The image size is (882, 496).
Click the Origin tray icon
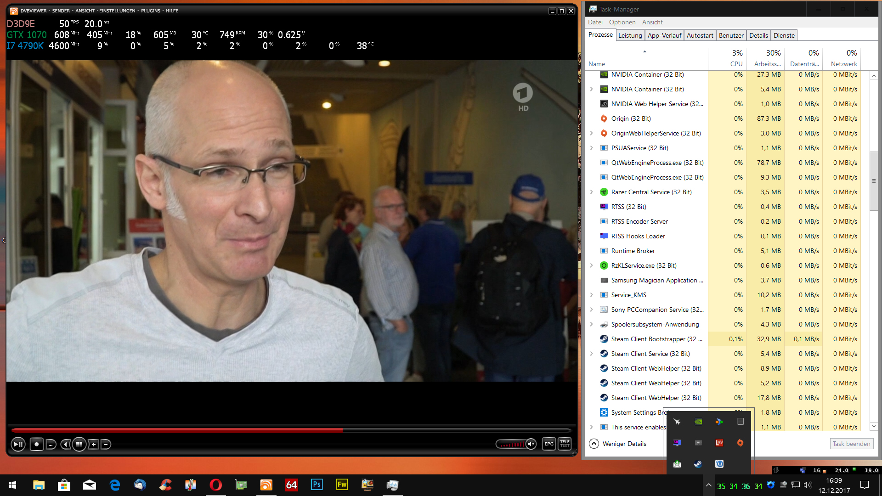click(740, 443)
